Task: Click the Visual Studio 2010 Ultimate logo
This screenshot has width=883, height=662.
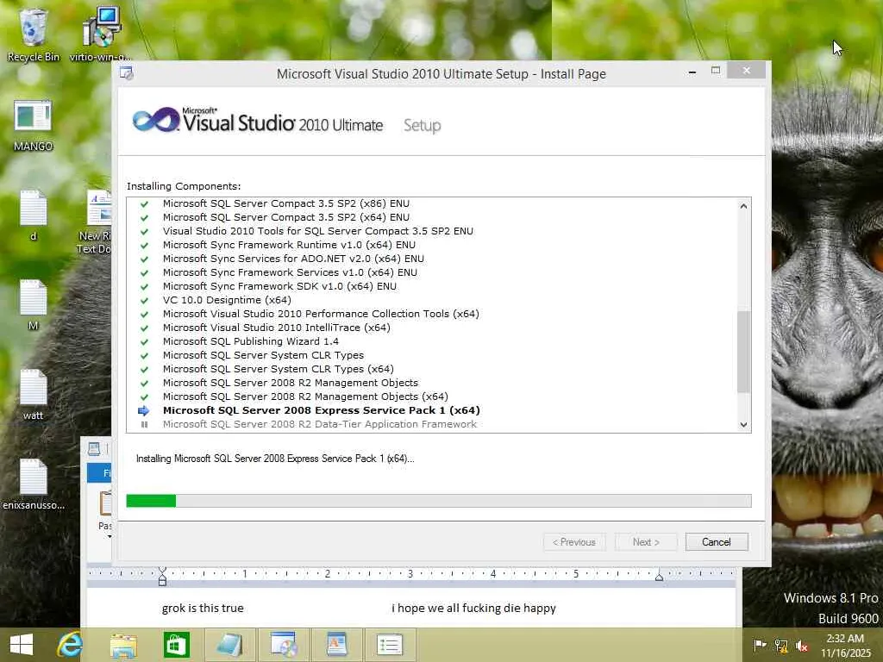Action: point(257,120)
